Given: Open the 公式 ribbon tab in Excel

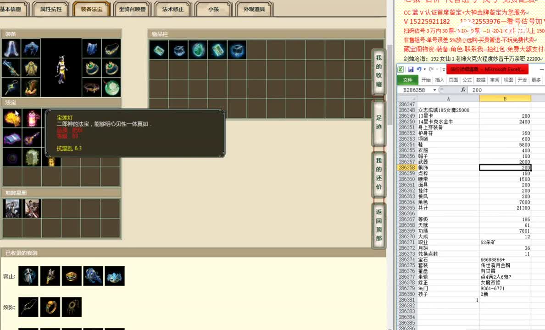Looking at the screenshot, I should pos(467,80).
